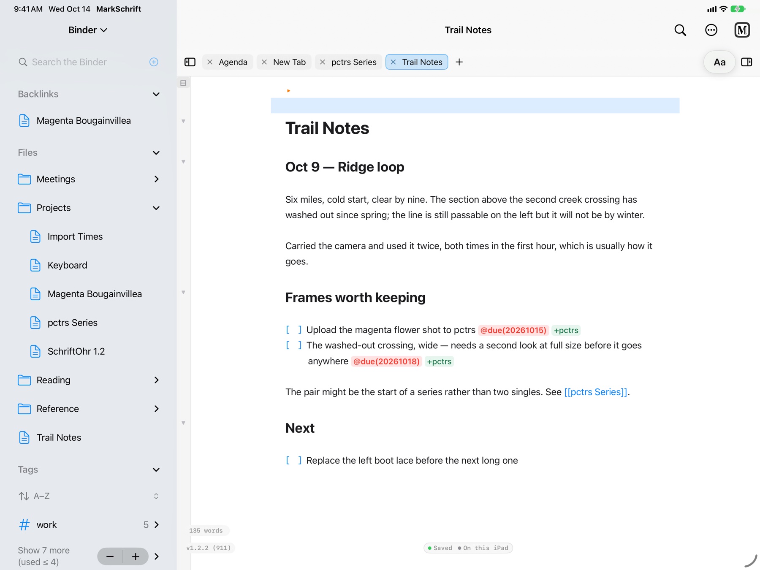Expand the Meetings folder
This screenshot has width=760, height=570.
(x=156, y=179)
